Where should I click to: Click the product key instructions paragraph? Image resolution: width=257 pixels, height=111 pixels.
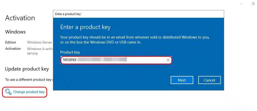pyautogui.click(x=135, y=40)
